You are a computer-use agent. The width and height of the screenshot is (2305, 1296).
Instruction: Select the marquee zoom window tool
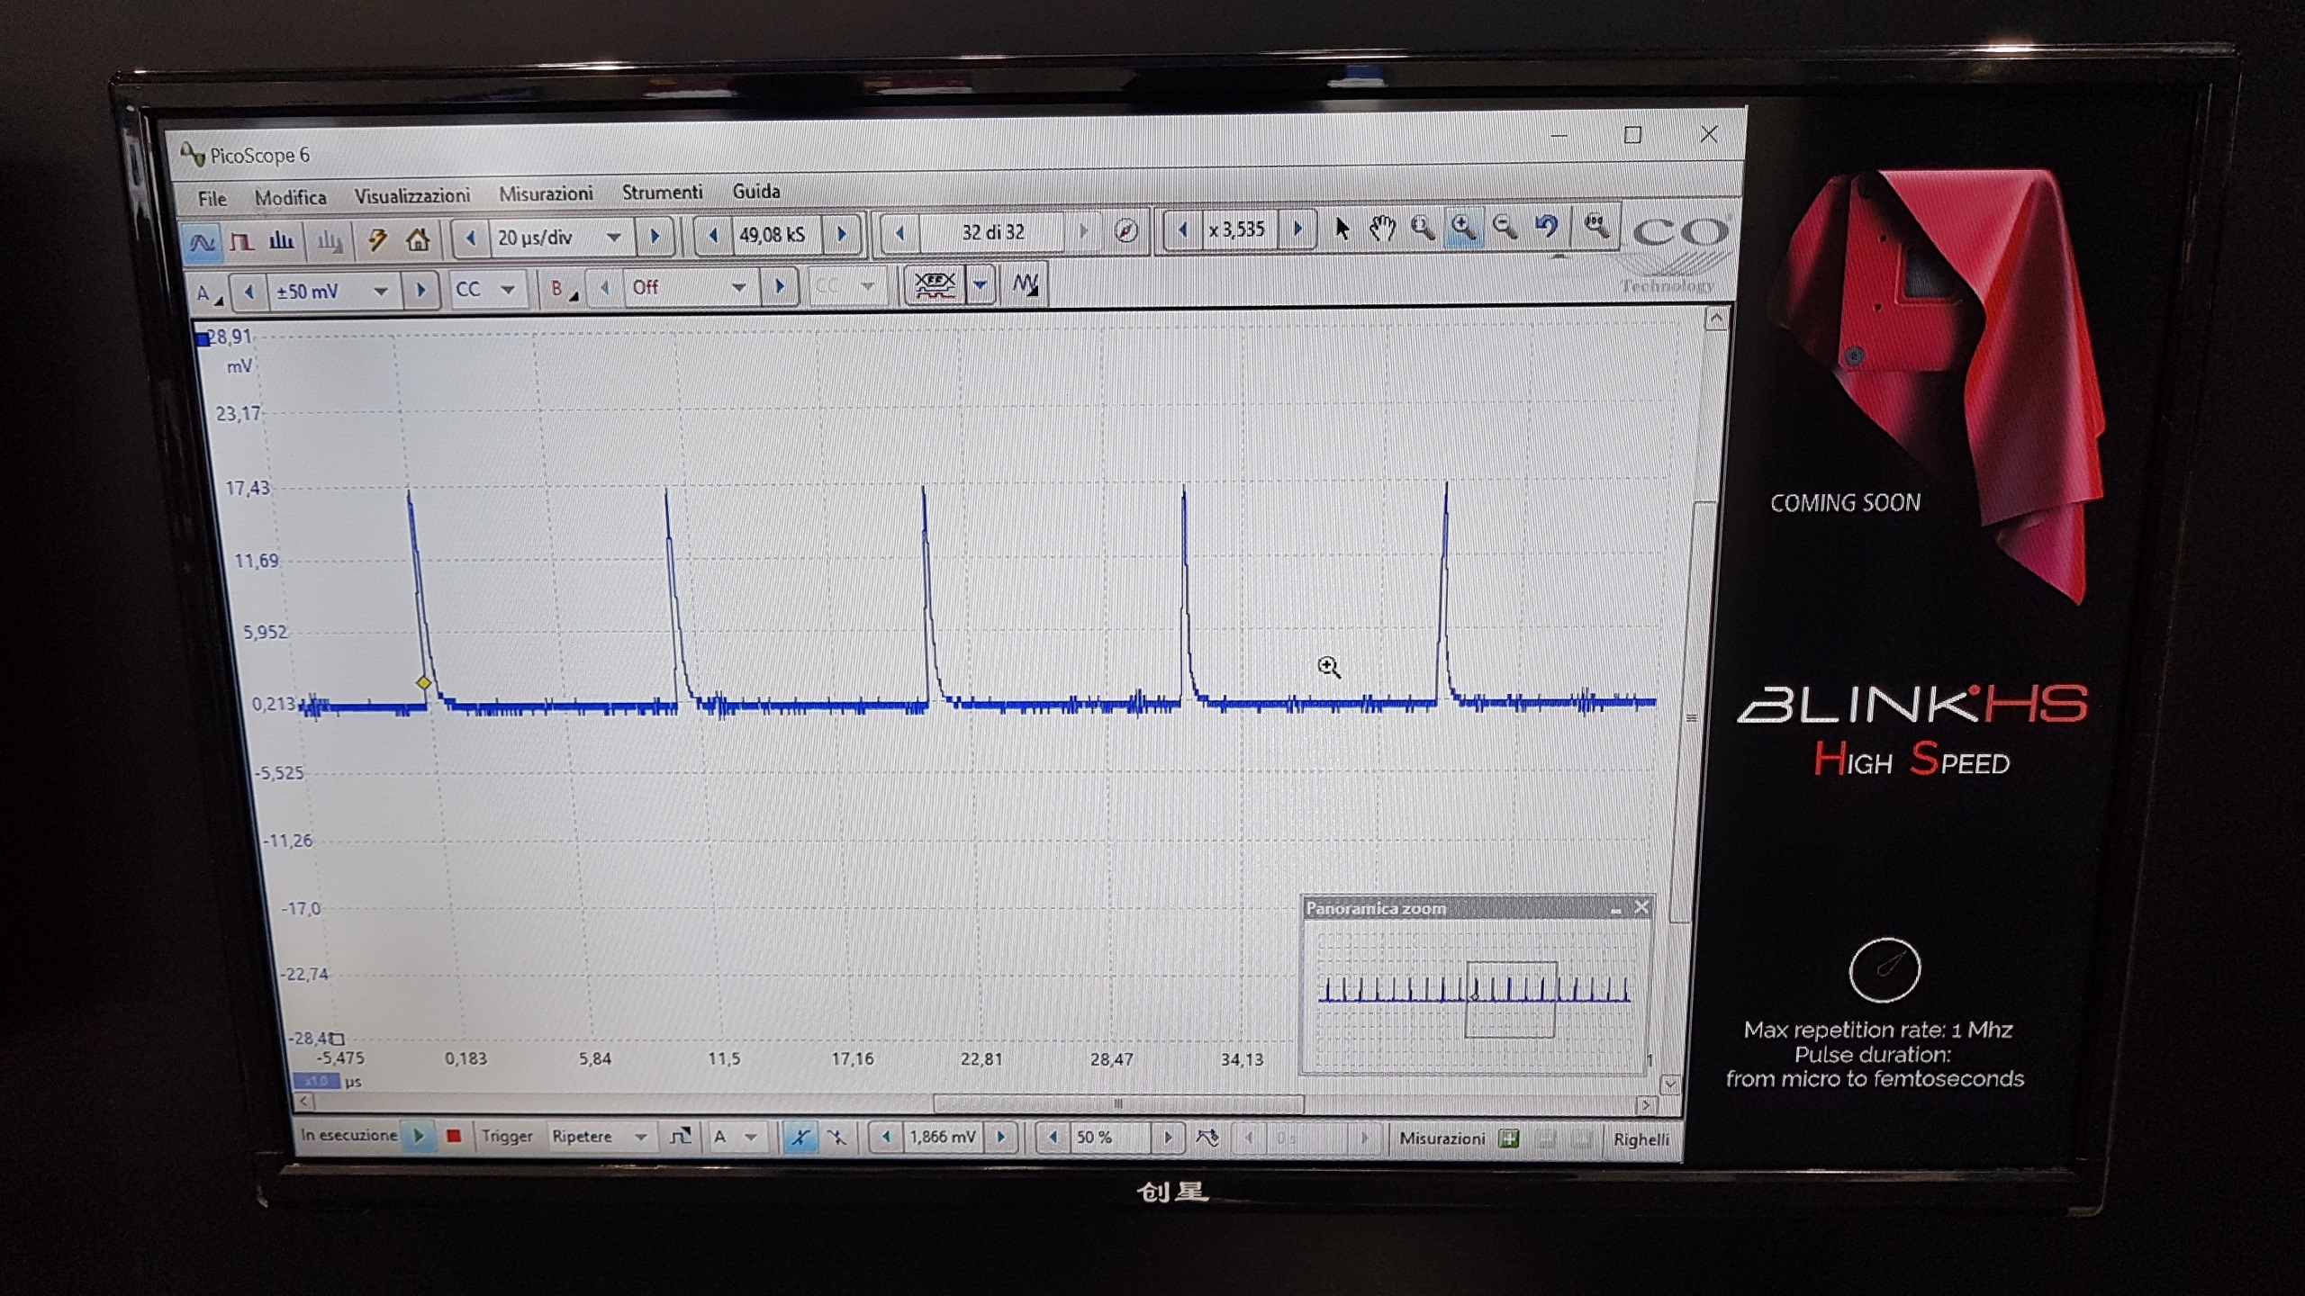(1423, 228)
